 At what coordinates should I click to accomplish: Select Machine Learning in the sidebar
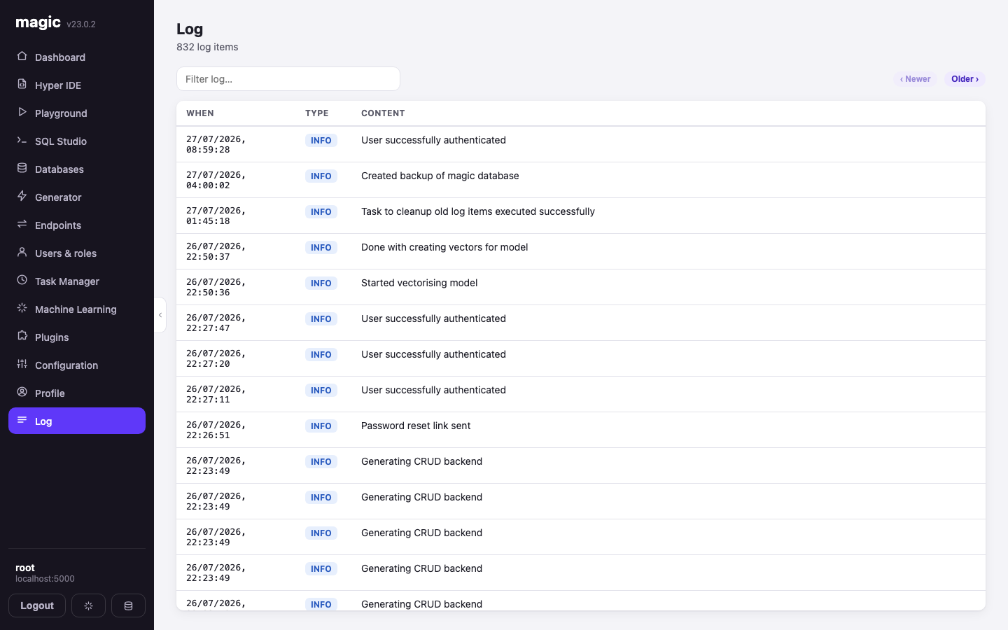(x=77, y=309)
